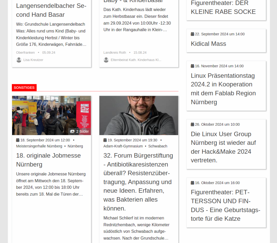277x243 pixels.
Task: Click calendar icon beside 16. November 2024
Action: (x=193, y=66)
